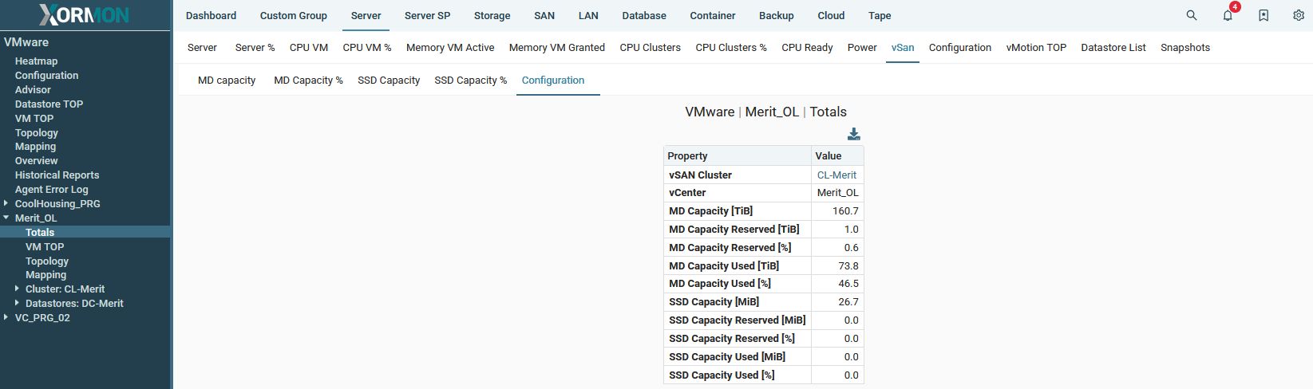
Task: Collapse the Merit_OL tree node
Action: pyautogui.click(x=6, y=218)
